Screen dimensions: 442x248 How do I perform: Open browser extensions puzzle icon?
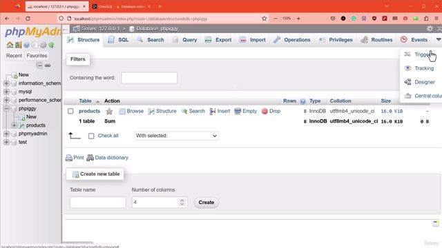[426, 19]
